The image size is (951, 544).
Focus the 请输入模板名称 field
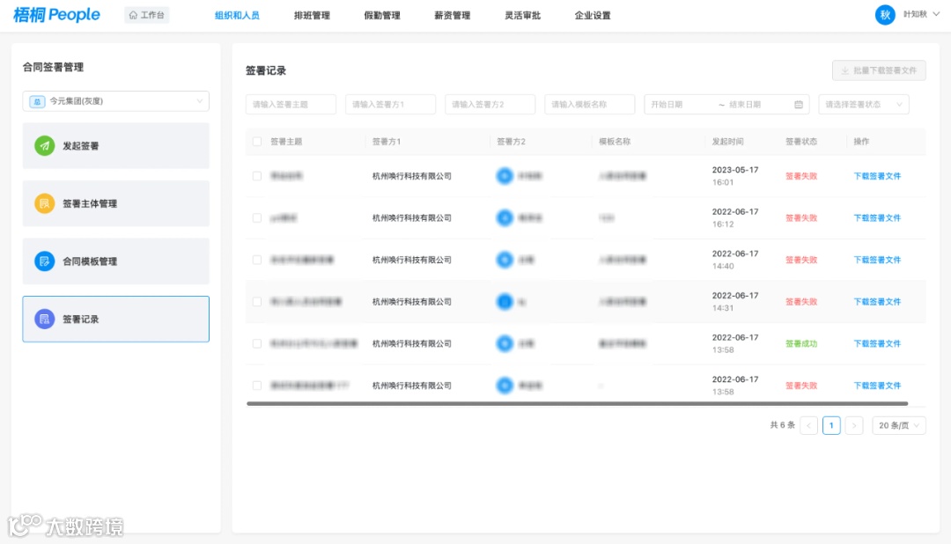pyautogui.click(x=589, y=105)
